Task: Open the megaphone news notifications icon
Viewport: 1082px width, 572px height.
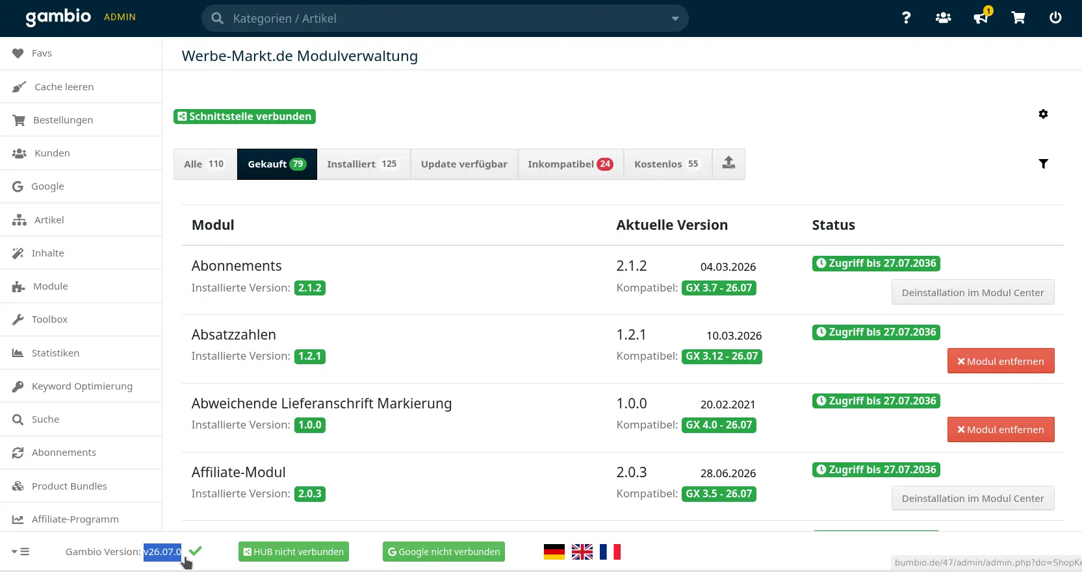Action: click(x=981, y=17)
